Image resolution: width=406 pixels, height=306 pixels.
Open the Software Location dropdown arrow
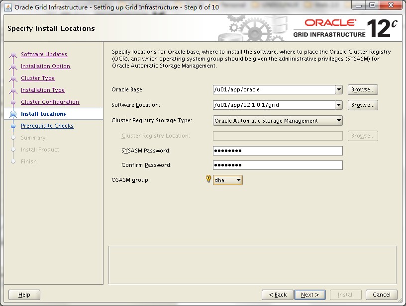pos(339,105)
